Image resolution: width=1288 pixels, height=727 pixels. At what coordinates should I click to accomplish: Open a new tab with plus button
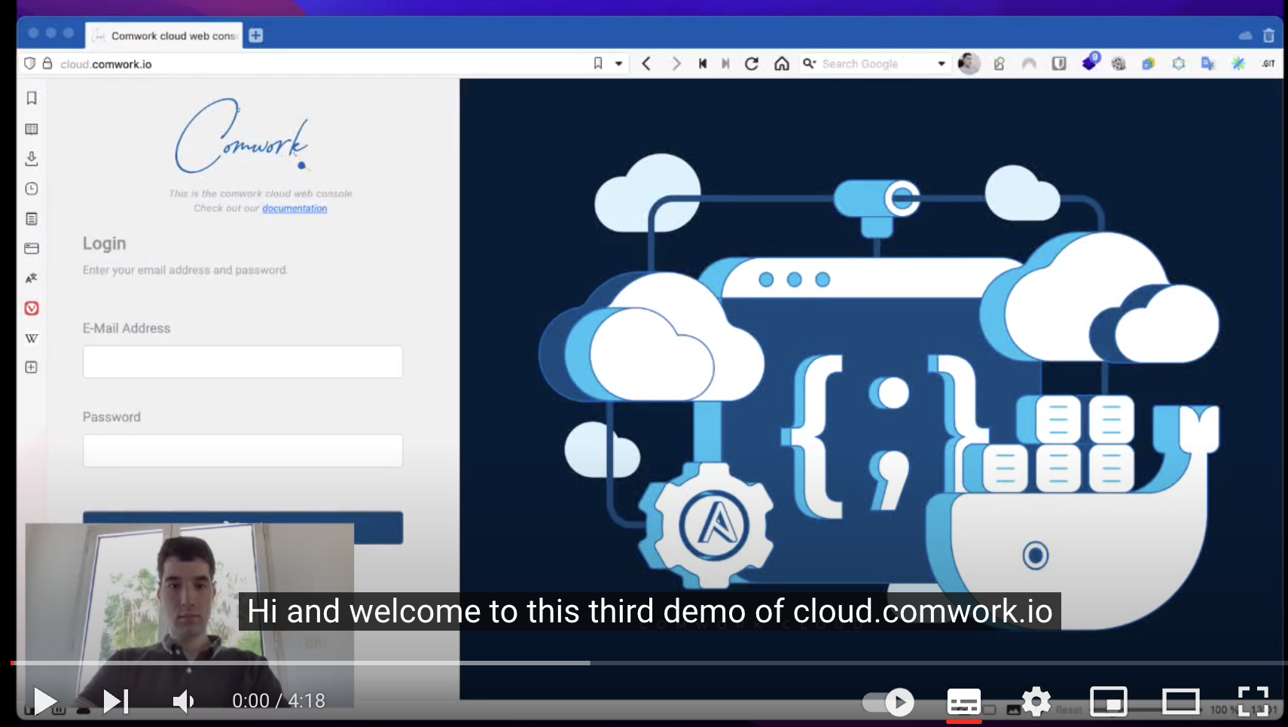click(256, 35)
